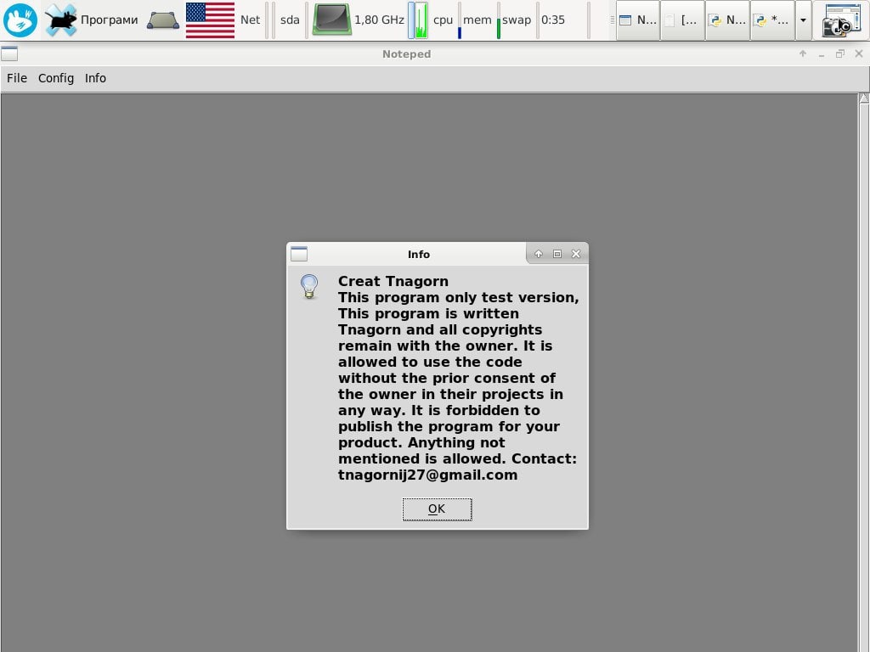Click the tnagornij27@gmail.com contact text
The width and height of the screenshot is (870, 652).
tap(428, 475)
